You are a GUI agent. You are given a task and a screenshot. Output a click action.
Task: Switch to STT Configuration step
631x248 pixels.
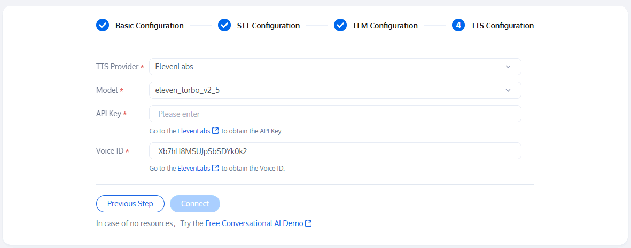tap(268, 26)
